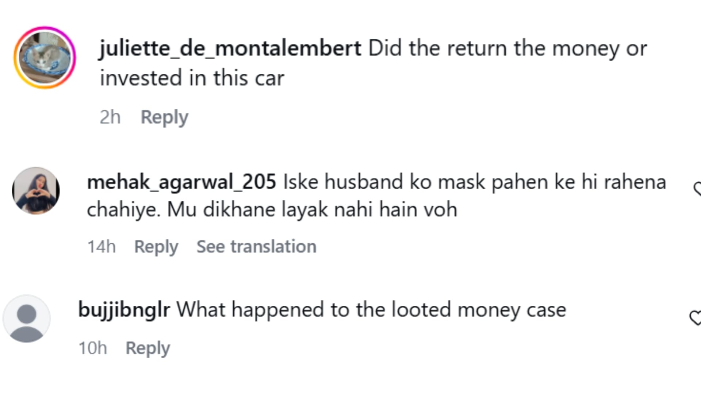Click the text 'Did the return the money or'
701x394 pixels.
coord(507,48)
